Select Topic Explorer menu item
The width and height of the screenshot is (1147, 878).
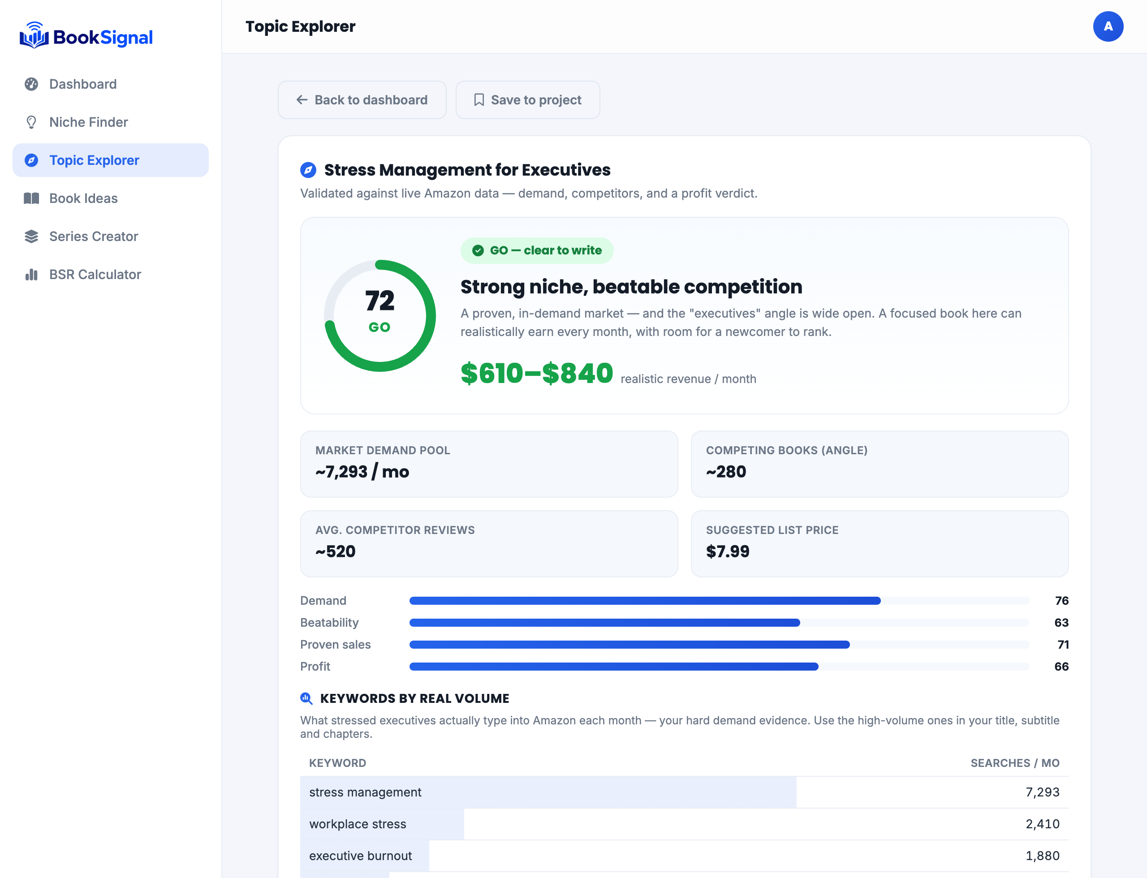tap(110, 160)
